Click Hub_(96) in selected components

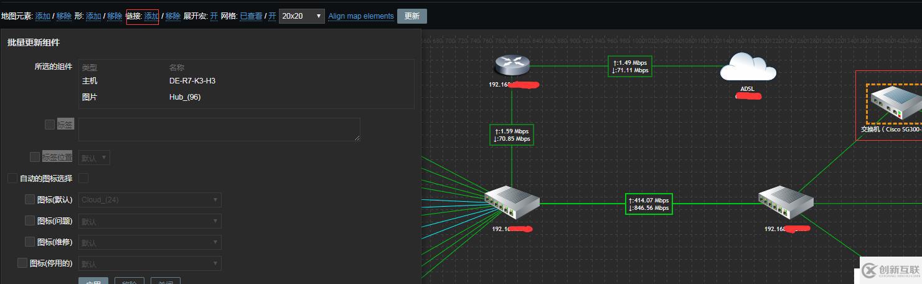(185, 97)
